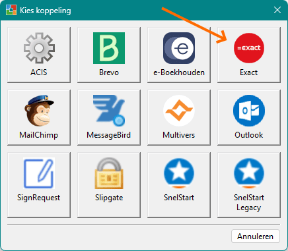Screen dimensions: 288x251
Task: Close the Kies koppeling dialog
Action: pos(277,10)
